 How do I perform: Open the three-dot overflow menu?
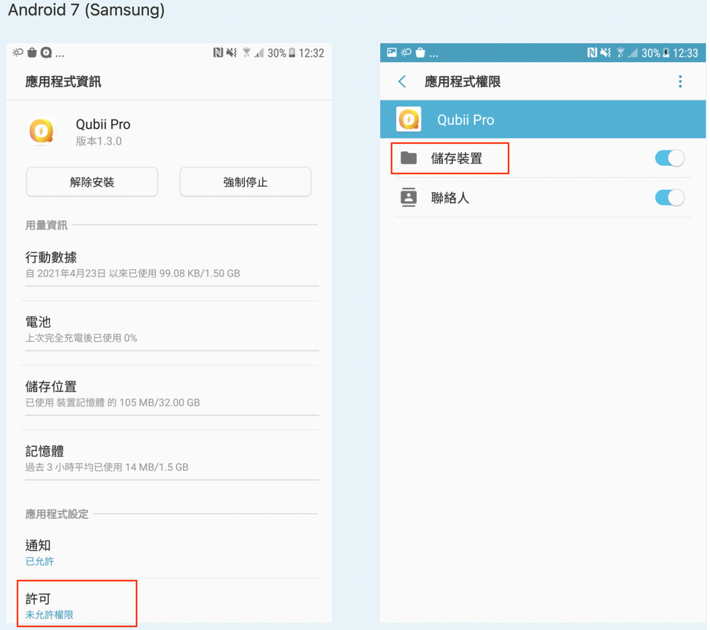pos(680,81)
